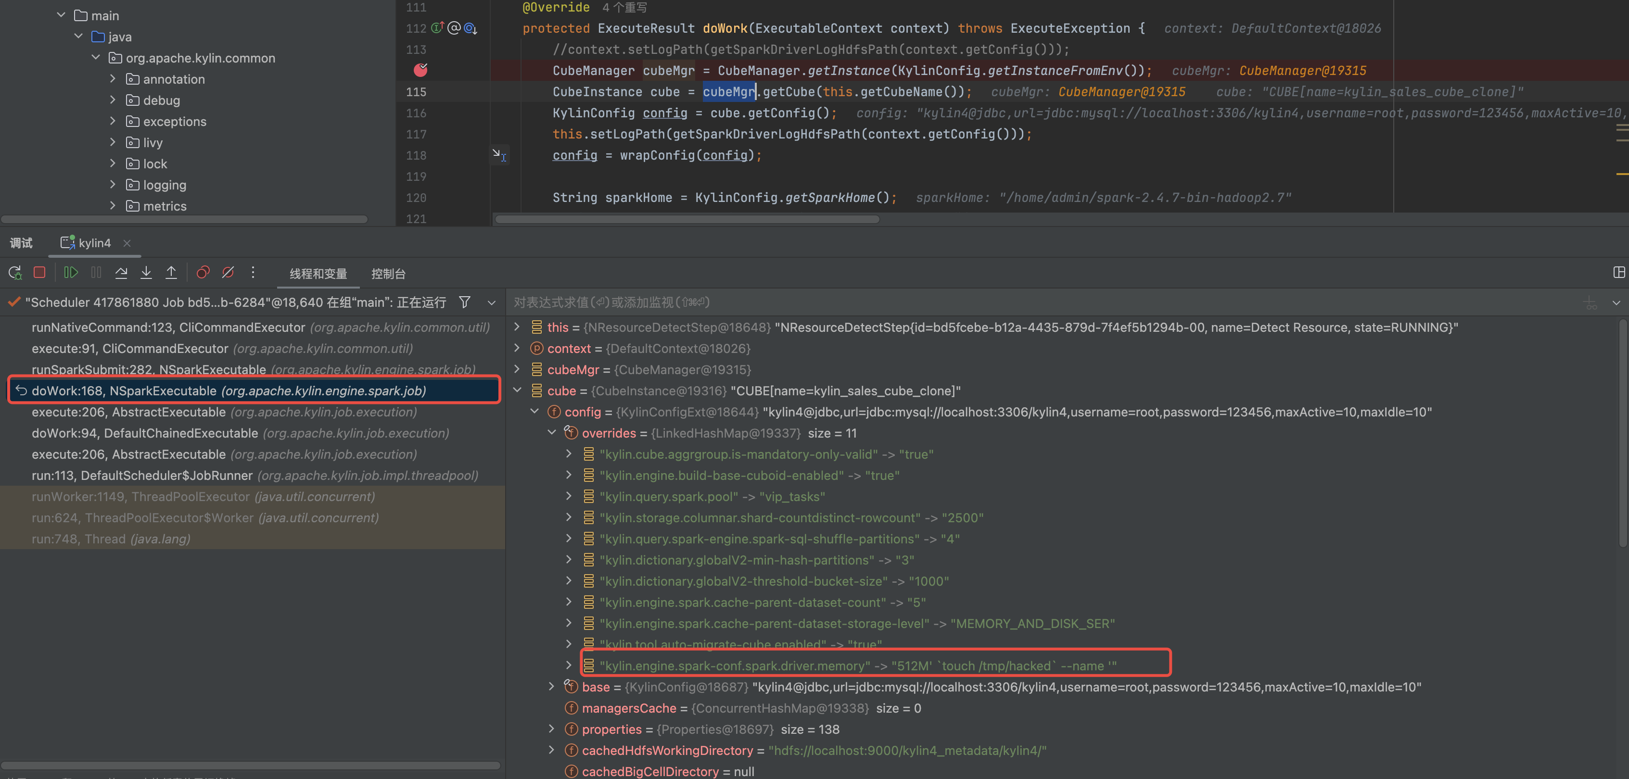Expand the cubeMgr variable

[517, 369]
